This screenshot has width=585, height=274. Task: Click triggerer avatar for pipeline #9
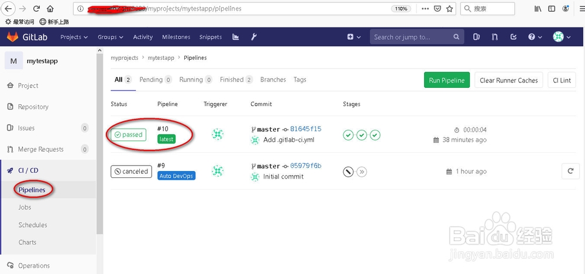tap(218, 171)
